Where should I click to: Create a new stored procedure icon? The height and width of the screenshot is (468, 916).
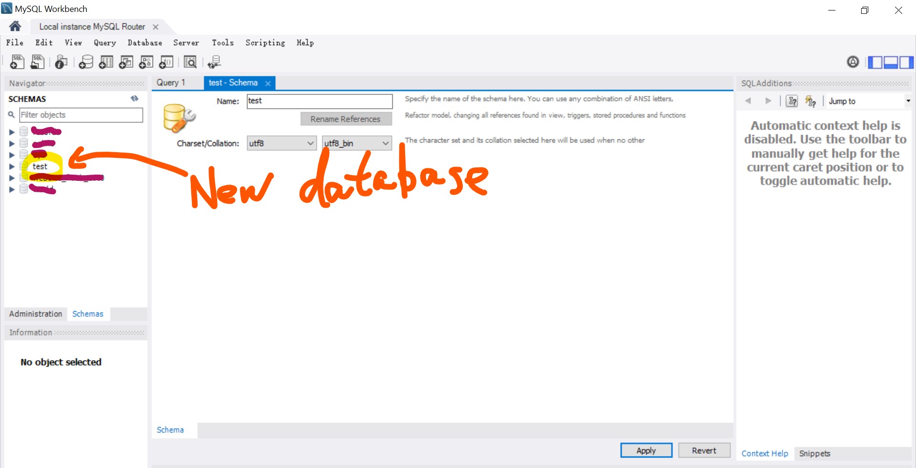pos(146,62)
